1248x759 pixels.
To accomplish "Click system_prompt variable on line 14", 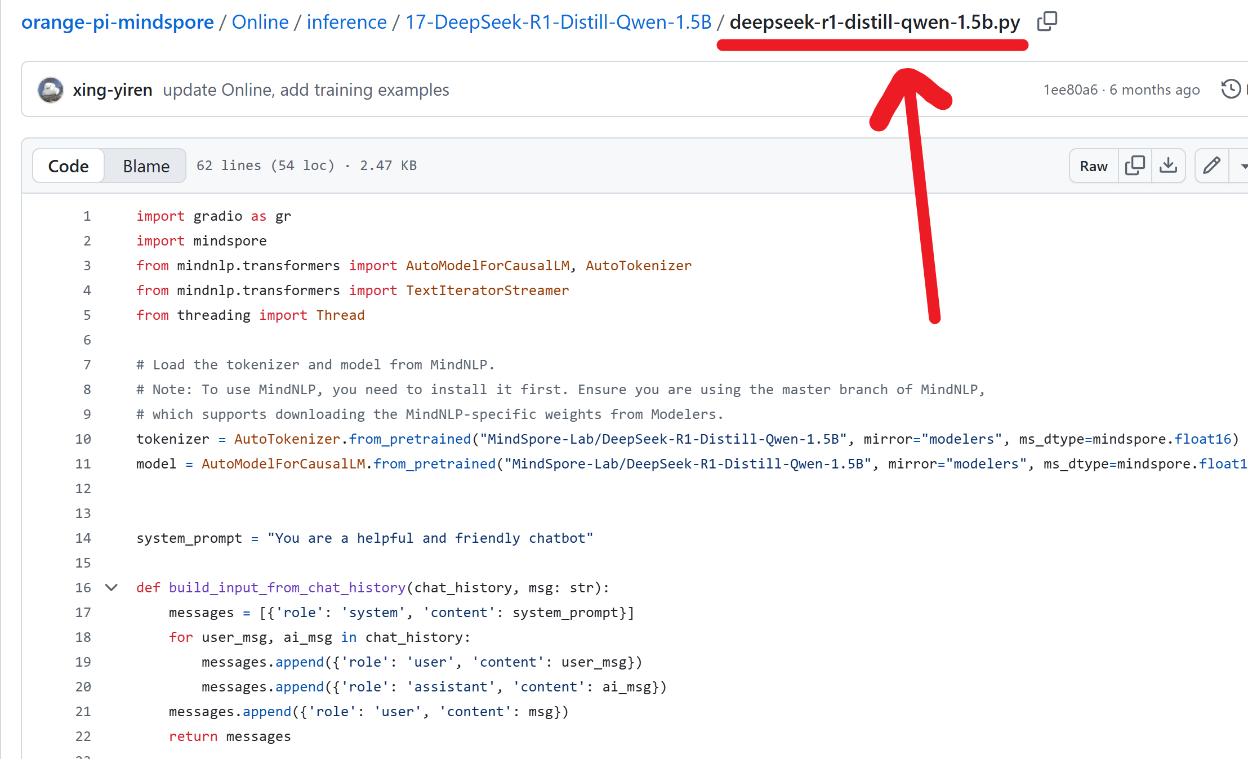I will (189, 538).
